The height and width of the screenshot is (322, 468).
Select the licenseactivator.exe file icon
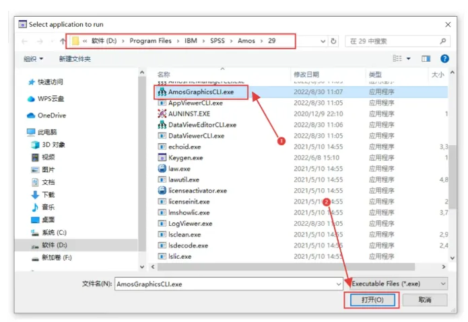click(162, 190)
